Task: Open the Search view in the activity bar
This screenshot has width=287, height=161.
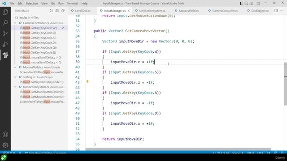Action: coord(5,23)
